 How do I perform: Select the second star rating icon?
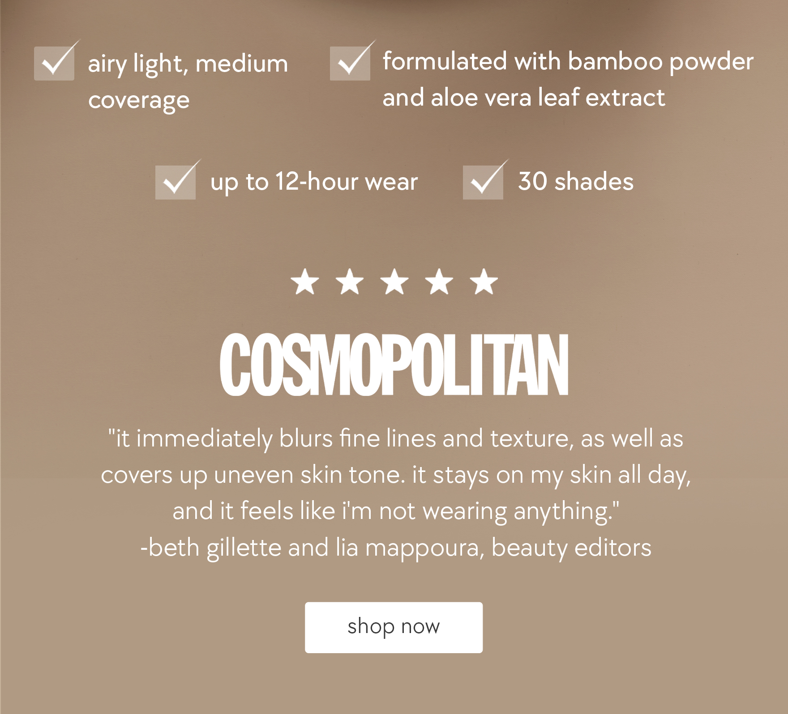349,280
